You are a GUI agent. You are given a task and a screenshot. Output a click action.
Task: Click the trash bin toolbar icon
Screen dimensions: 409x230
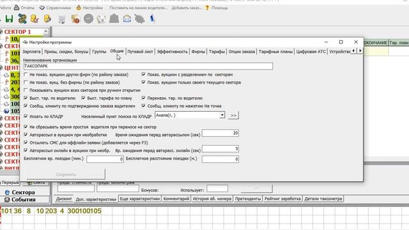click(x=62, y=19)
